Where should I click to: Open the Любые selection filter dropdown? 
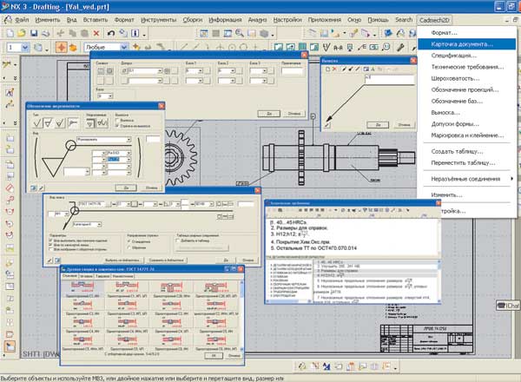pyautogui.click(x=124, y=47)
